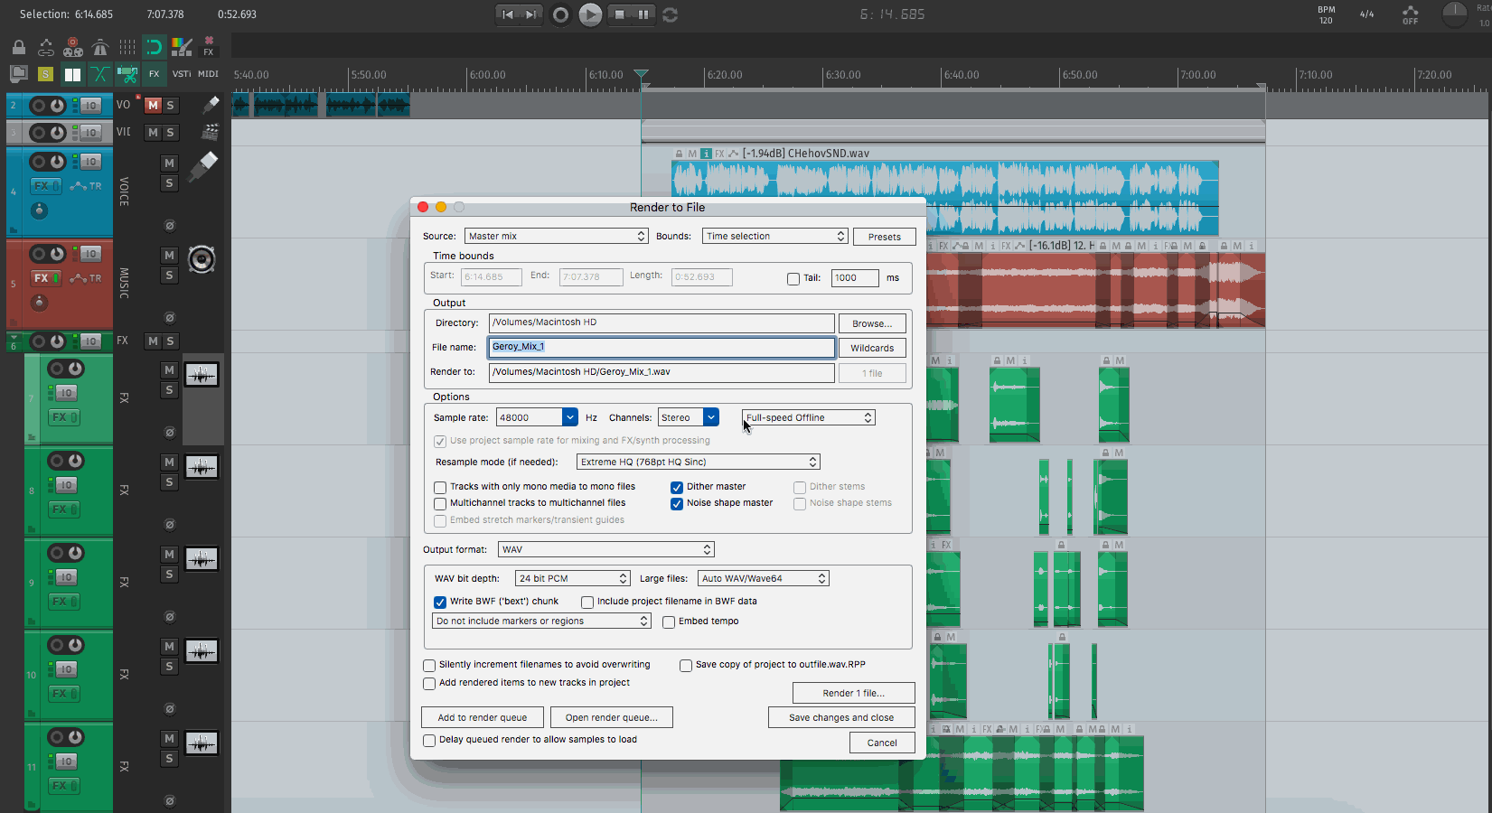Image resolution: width=1492 pixels, height=813 pixels.
Task: Click the Record button in transport
Action: pyautogui.click(x=560, y=14)
